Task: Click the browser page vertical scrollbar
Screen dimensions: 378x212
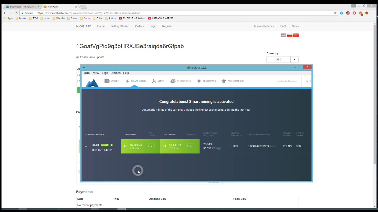Action: tap(375, 94)
